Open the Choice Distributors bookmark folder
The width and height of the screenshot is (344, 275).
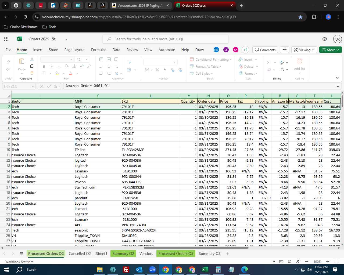pos(21,27)
